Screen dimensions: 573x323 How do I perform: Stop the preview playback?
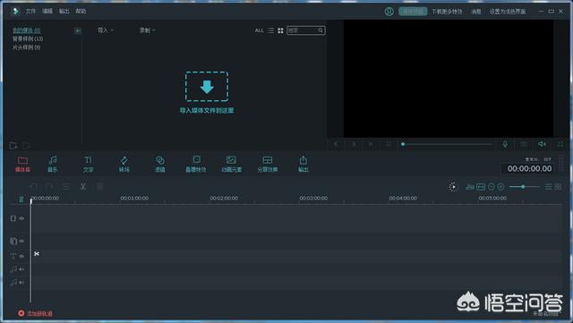click(x=389, y=144)
